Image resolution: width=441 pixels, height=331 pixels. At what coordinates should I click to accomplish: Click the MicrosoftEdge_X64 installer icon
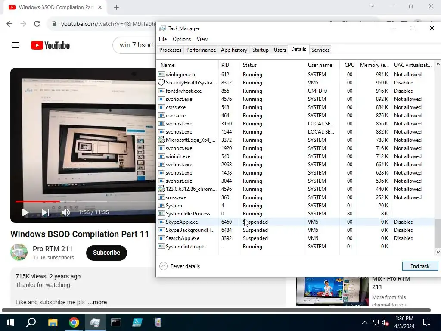click(161, 140)
